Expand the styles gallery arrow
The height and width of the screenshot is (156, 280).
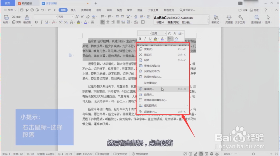point(208,23)
